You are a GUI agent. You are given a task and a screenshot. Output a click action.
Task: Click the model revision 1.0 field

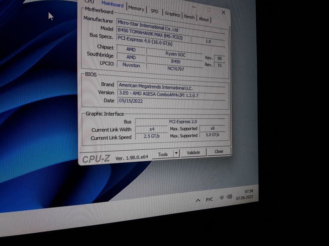208,41
